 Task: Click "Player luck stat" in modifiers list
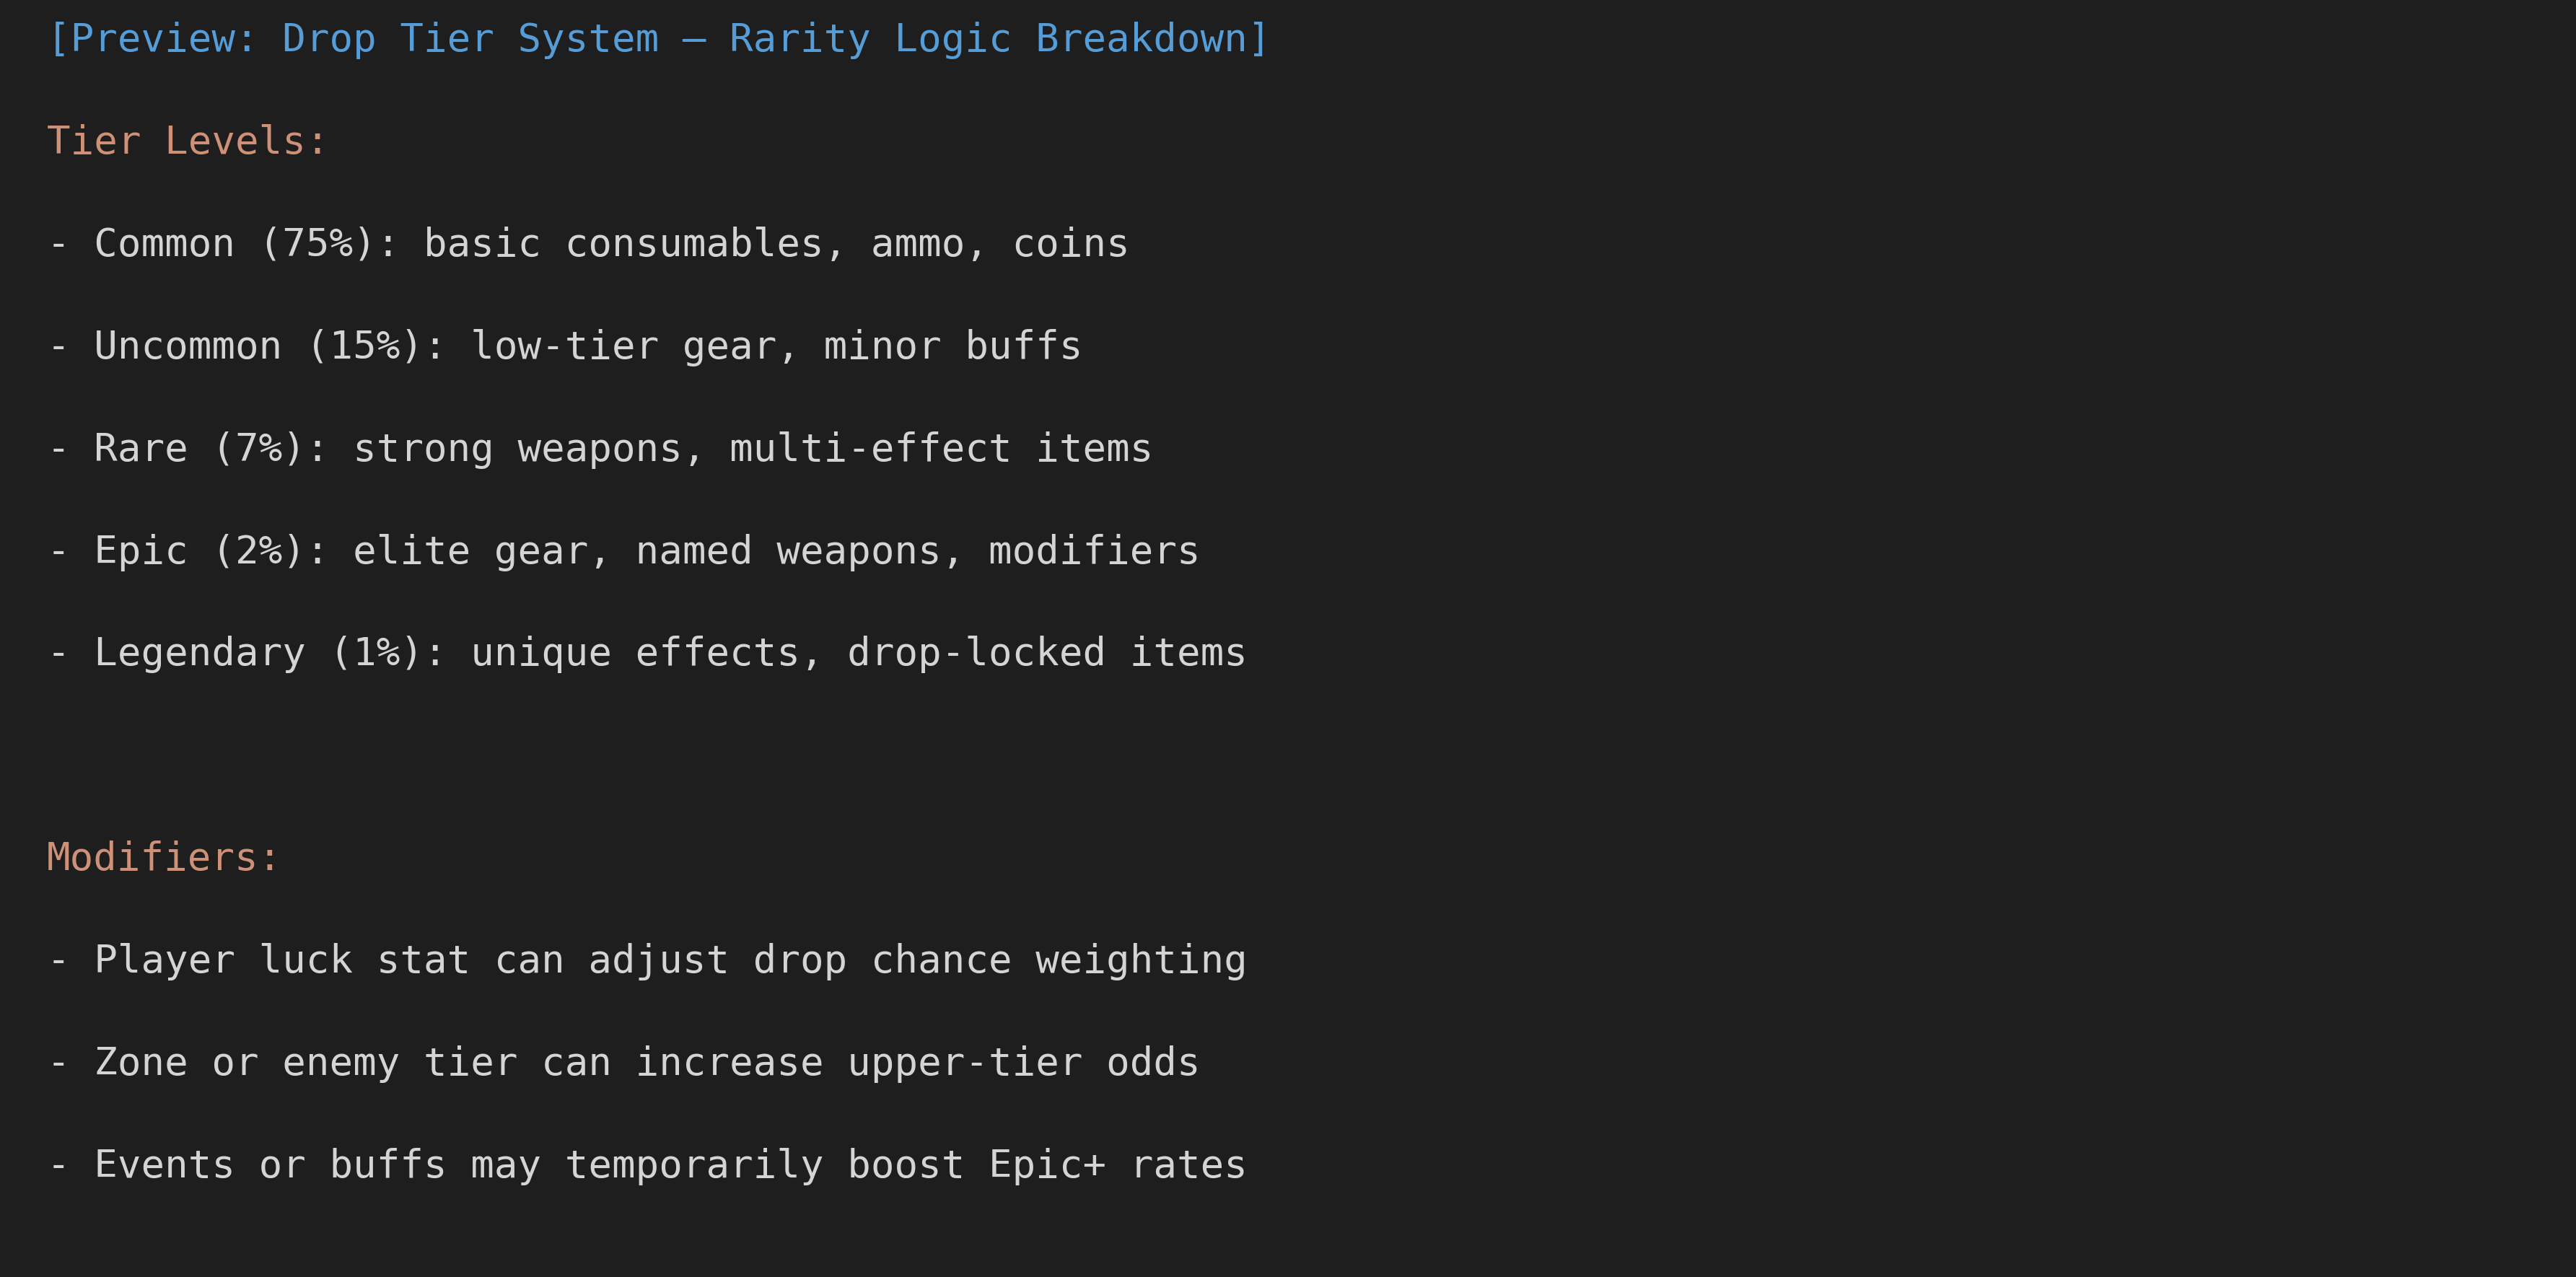(x=282, y=960)
